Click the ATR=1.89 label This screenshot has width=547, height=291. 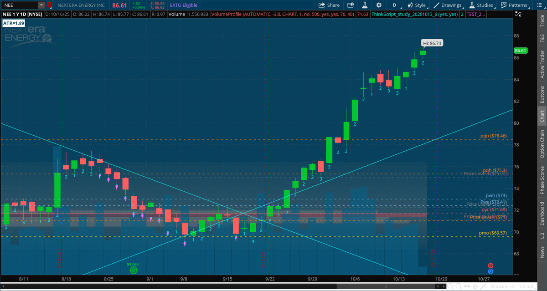[x=14, y=22]
